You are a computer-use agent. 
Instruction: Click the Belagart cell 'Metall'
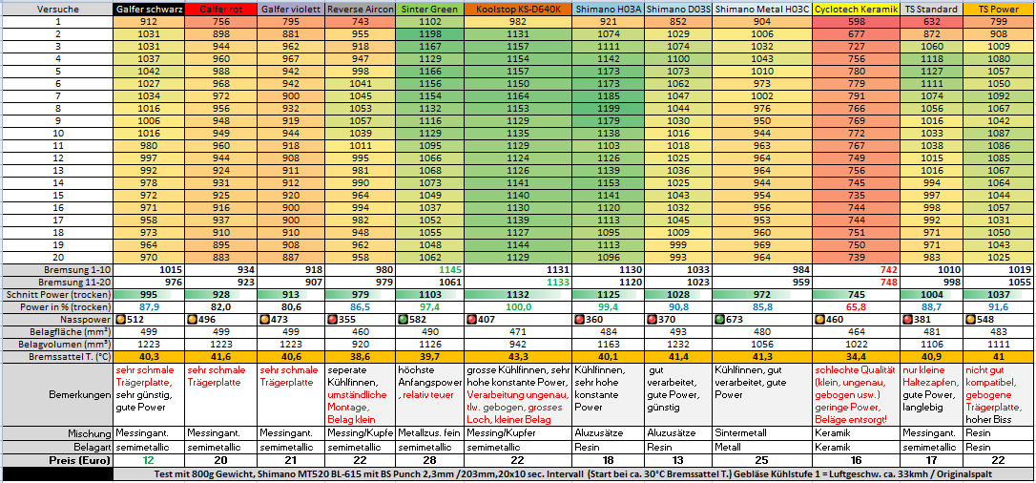(762, 447)
